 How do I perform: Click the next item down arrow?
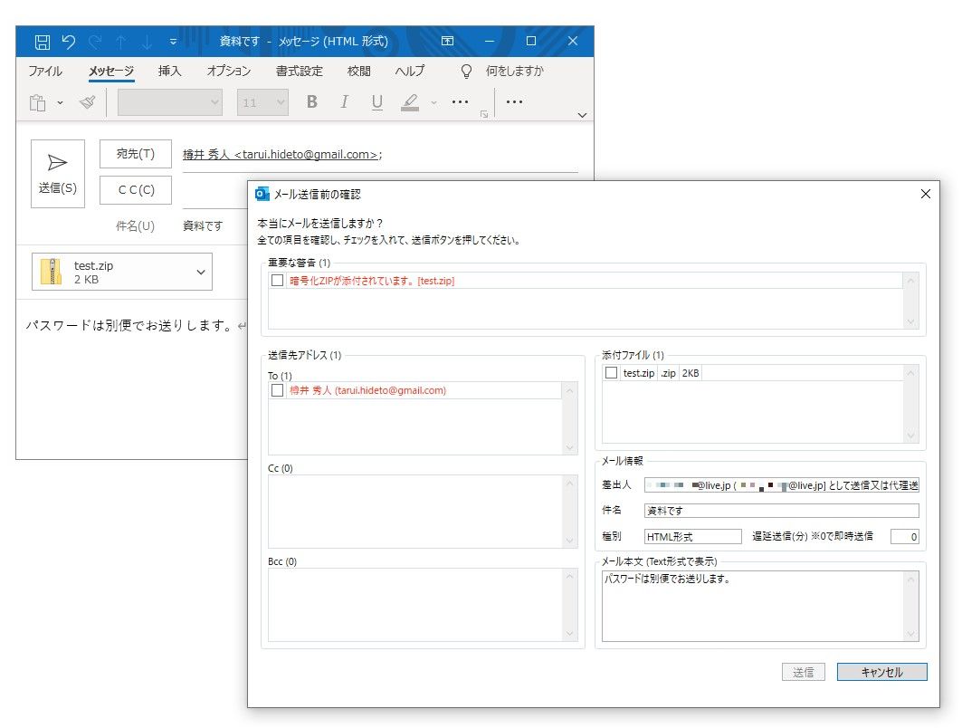(x=148, y=42)
